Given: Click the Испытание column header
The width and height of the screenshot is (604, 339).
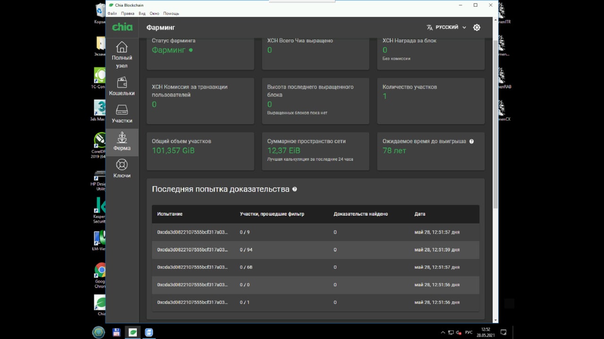Looking at the screenshot, I should pyautogui.click(x=170, y=214).
